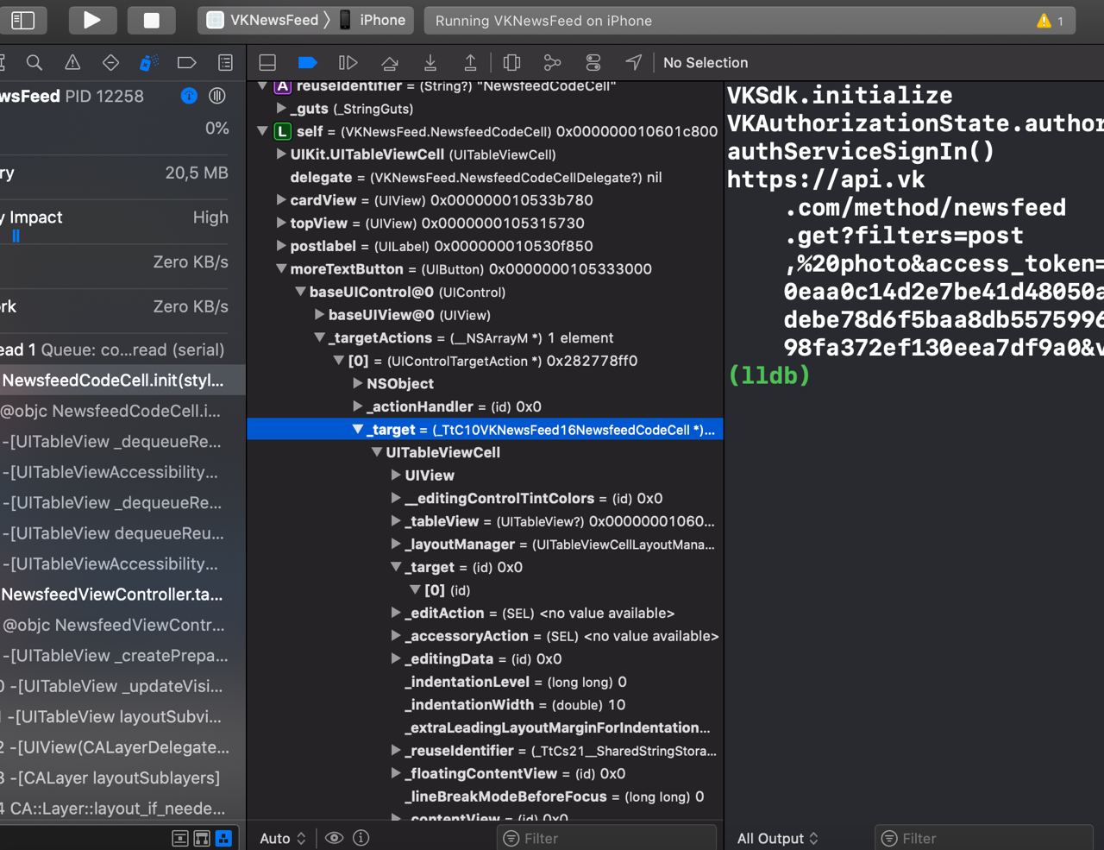Collapse the moreTextButton variable
Image resolution: width=1104 pixels, height=850 pixels.
point(281,268)
